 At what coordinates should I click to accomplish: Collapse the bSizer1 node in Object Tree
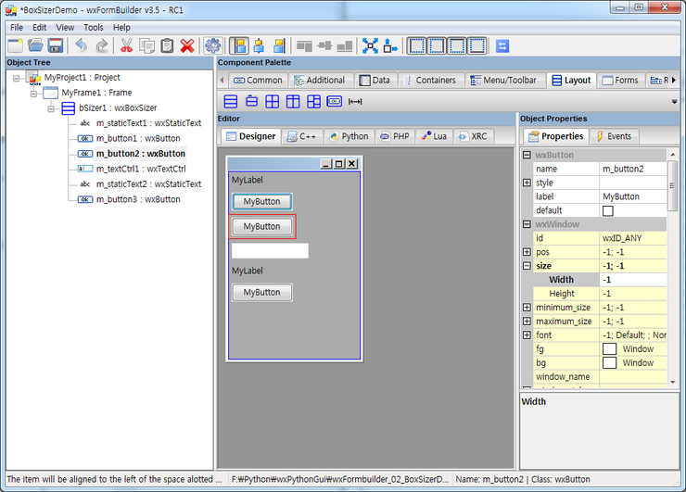tap(52, 108)
